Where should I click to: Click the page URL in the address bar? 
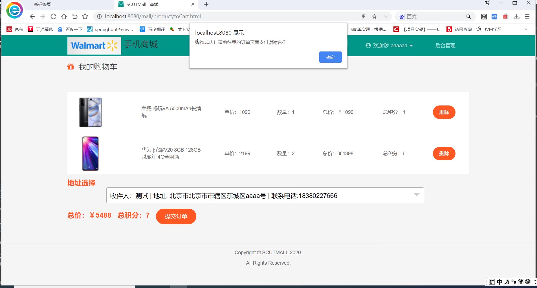pyautogui.click(x=153, y=17)
